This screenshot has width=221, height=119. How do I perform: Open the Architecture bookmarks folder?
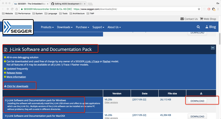tap(77, 14)
